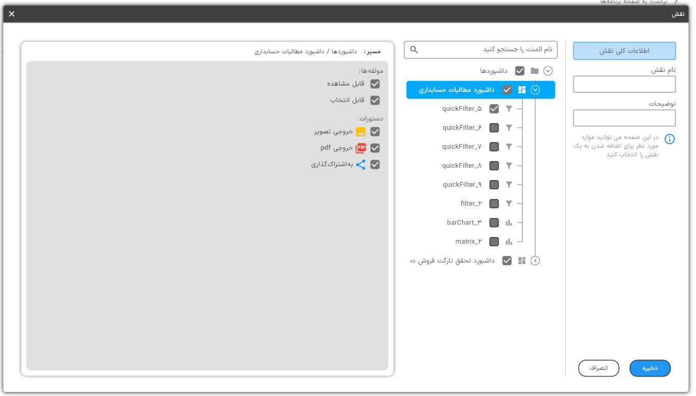
Task: Select the matrix_۲ tree row
Action: click(469, 242)
